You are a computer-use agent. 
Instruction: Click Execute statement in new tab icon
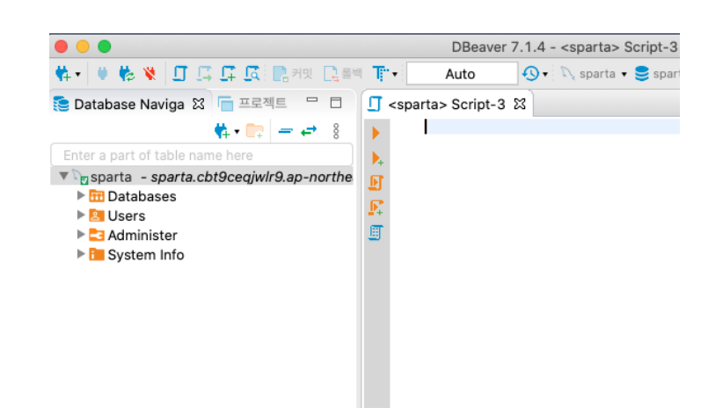click(377, 158)
